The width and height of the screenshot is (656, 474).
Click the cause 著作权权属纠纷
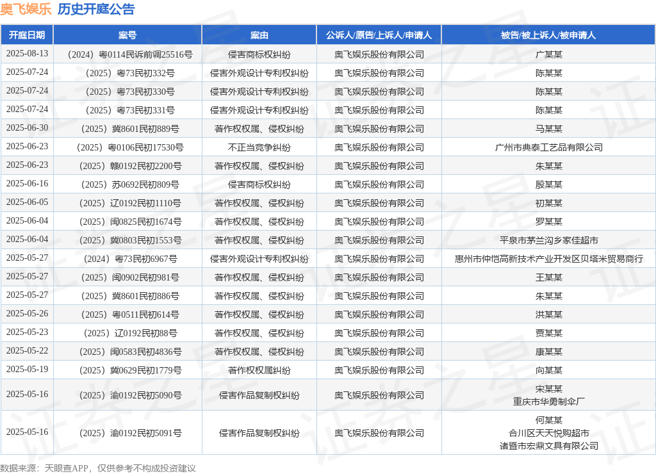pos(259,370)
